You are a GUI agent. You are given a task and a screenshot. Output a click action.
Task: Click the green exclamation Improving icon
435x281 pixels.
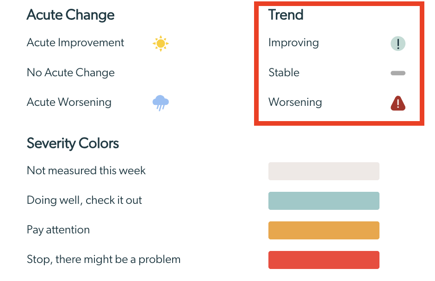(398, 43)
